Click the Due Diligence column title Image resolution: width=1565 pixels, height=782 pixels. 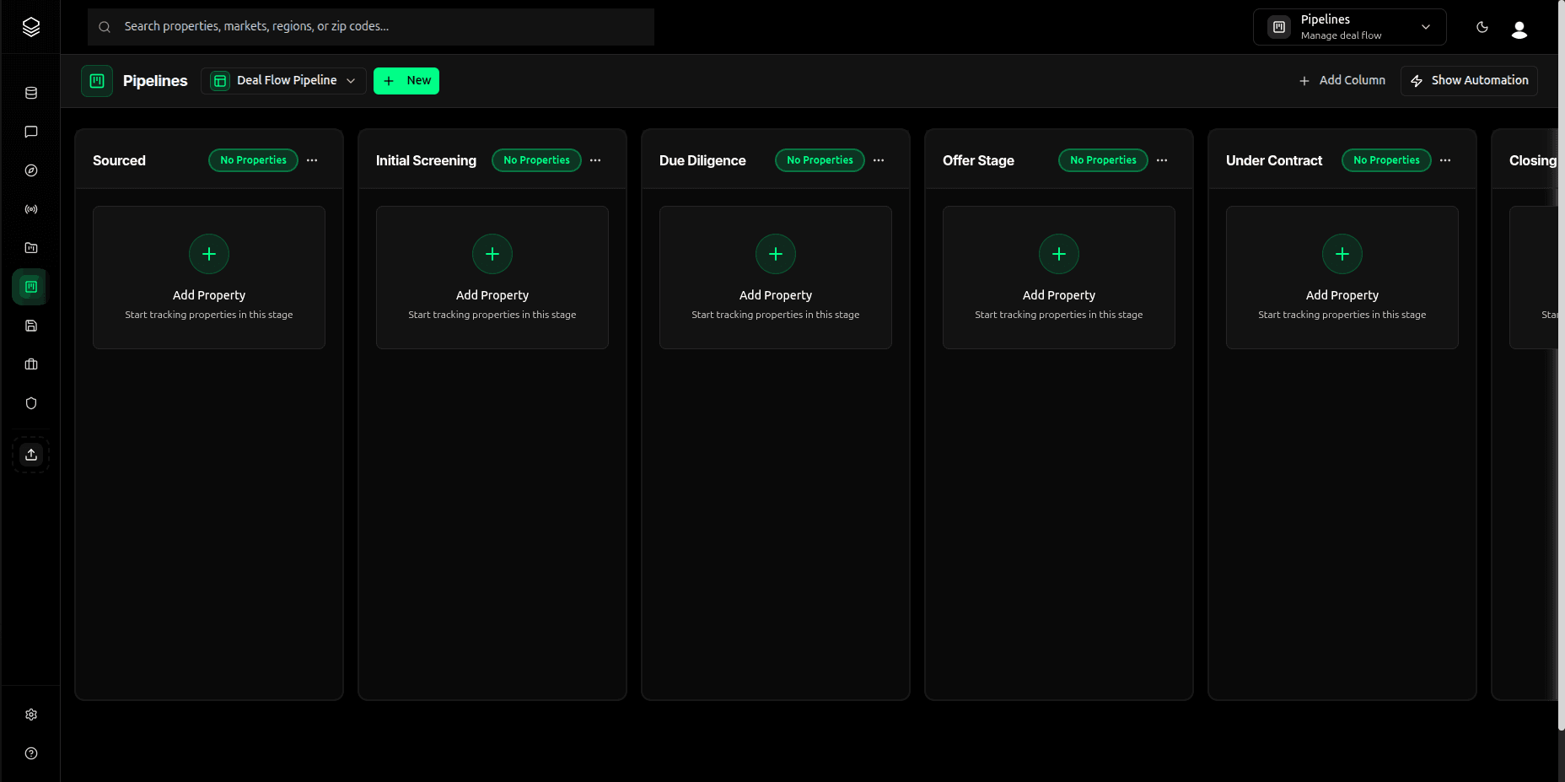coord(702,160)
